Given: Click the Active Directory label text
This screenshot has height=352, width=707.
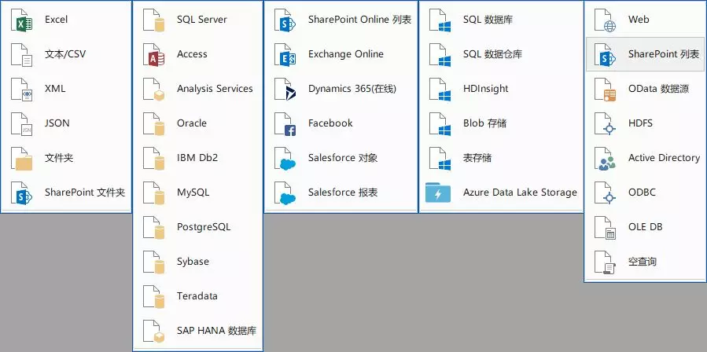Looking at the screenshot, I should [x=665, y=158].
